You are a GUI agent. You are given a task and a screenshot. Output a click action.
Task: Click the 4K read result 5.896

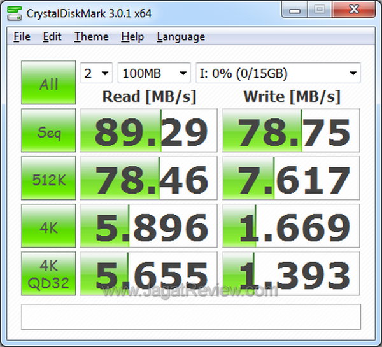click(149, 227)
